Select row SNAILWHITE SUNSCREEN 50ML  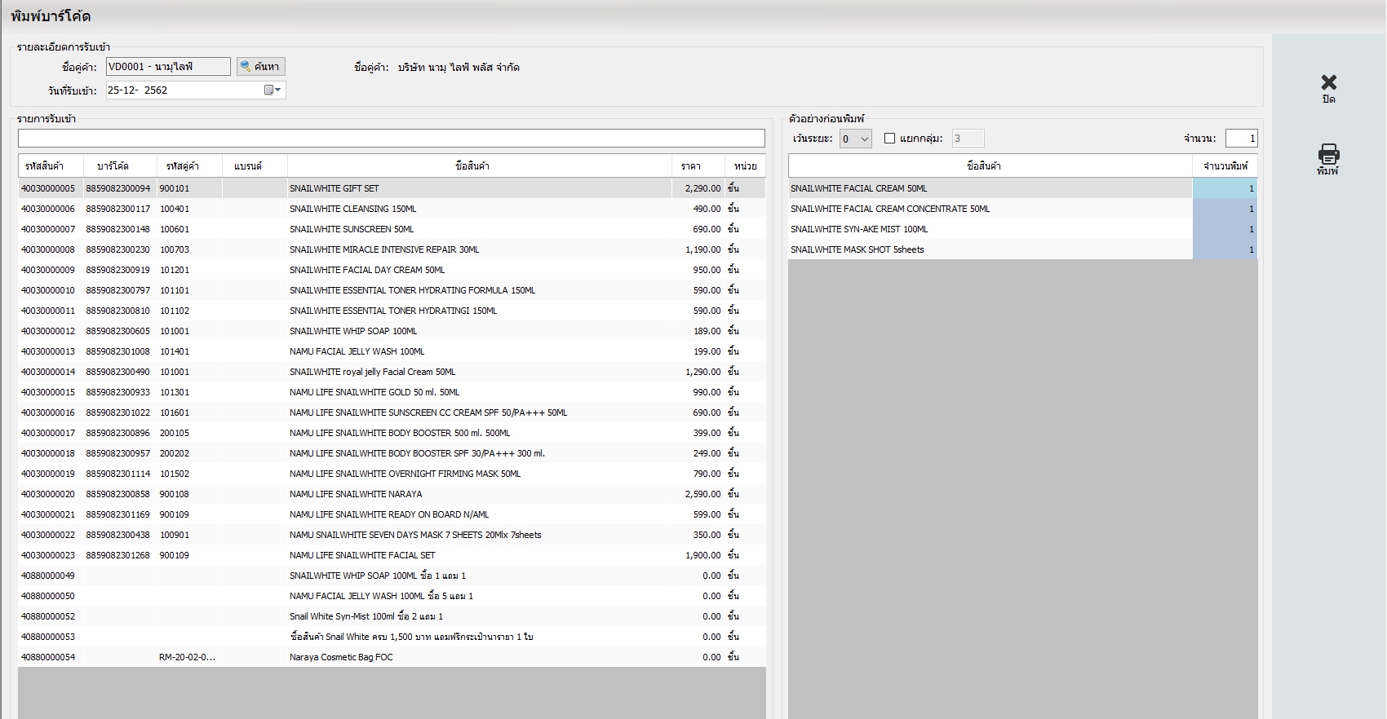(x=392, y=229)
